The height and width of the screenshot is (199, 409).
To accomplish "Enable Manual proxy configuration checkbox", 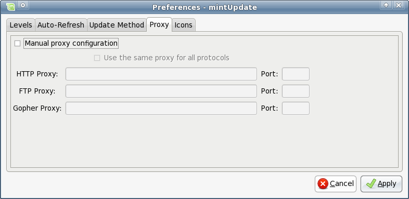I will click(18, 44).
